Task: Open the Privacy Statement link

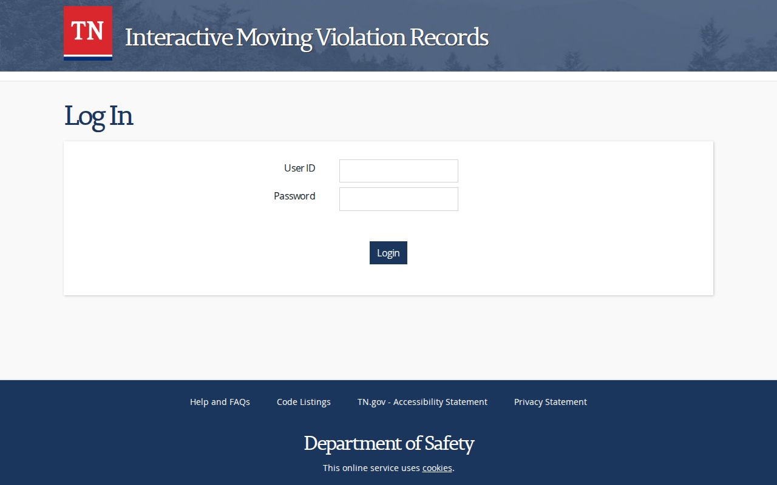Action: point(551,402)
